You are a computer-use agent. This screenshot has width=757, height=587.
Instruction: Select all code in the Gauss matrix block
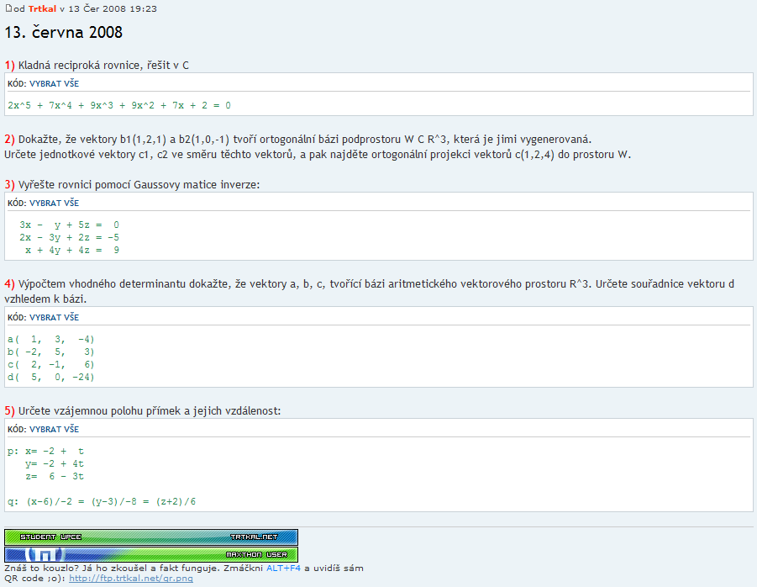click(55, 203)
